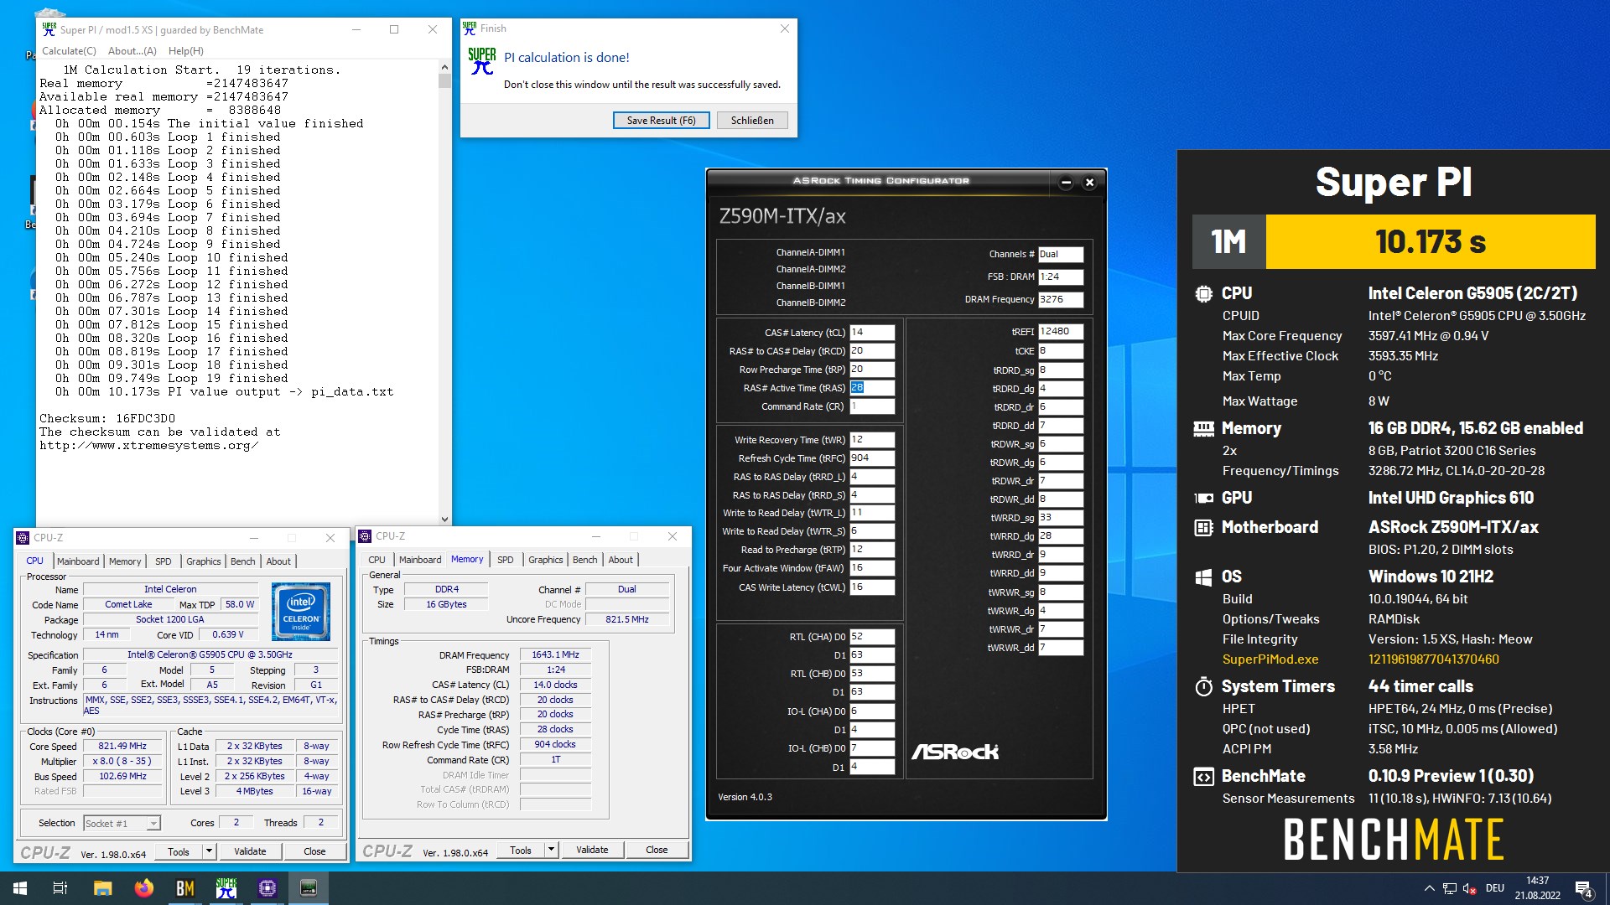1610x905 pixels.
Task: Click BenchMate Memory icon
Action: click(x=1203, y=428)
